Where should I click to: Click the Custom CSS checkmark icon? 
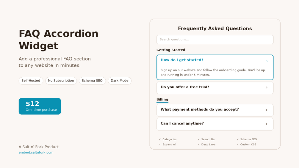click(x=238, y=145)
